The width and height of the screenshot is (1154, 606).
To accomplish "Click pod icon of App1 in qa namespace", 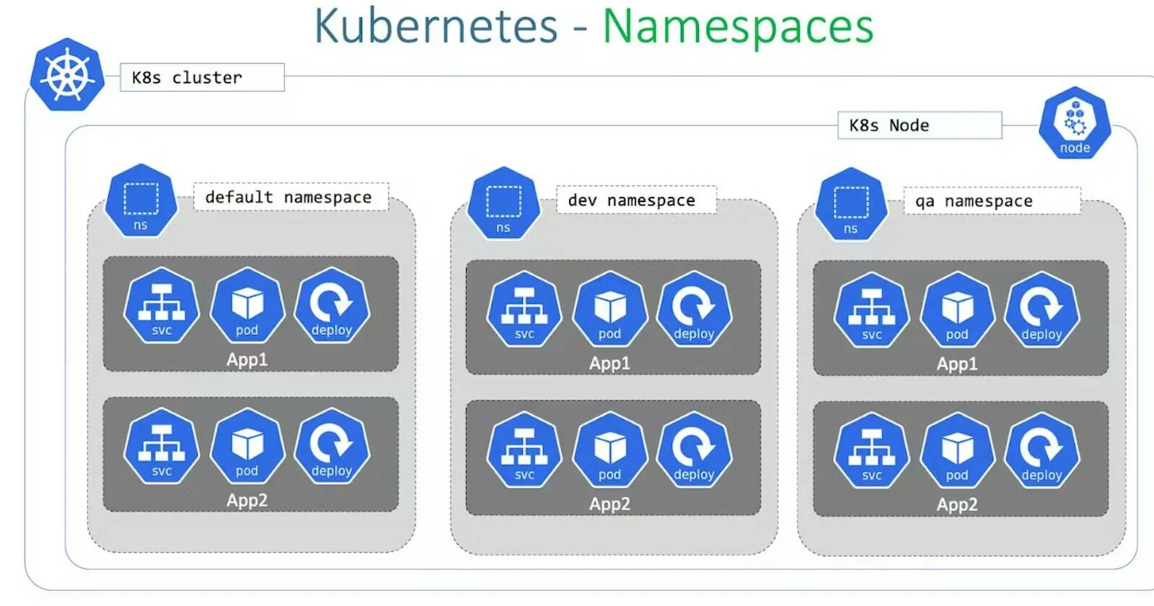I will tap(957, 309).
